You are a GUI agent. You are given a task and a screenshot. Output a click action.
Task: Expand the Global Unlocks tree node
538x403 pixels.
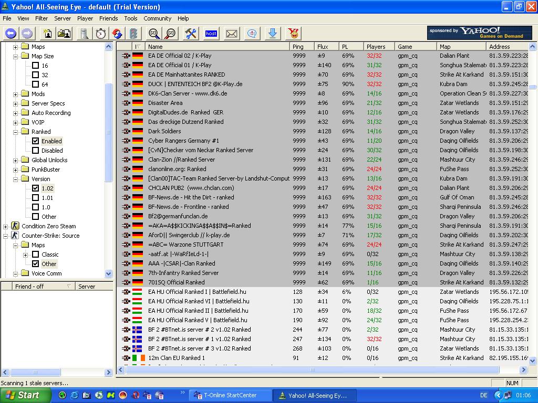pyautogui.click(x=15, y=161)
